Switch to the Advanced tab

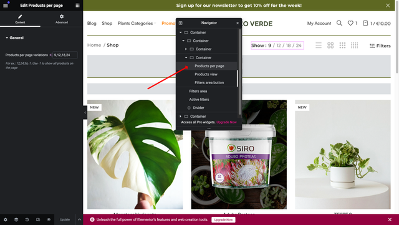tap(62, 19)
